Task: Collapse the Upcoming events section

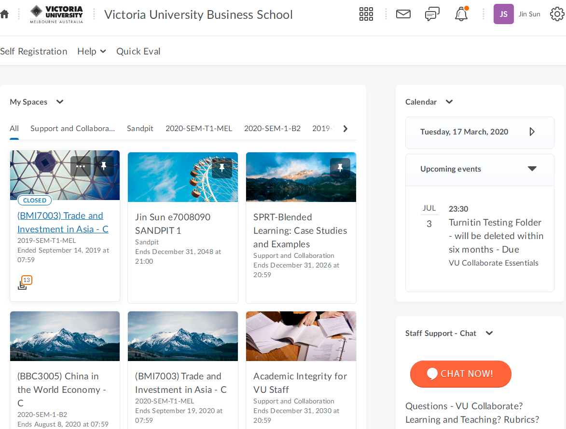Action: pos(532,169)
